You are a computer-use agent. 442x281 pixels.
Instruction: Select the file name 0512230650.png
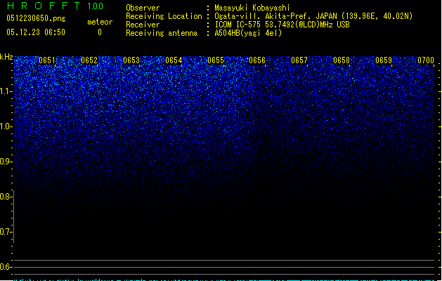(x=36, y=18)
